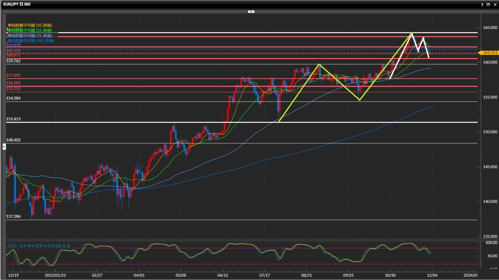
Task: Open the help question mark icon
Action: [x=482, y=5]
